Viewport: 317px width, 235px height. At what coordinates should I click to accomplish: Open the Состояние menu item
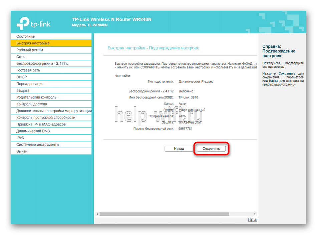point(51,36)
